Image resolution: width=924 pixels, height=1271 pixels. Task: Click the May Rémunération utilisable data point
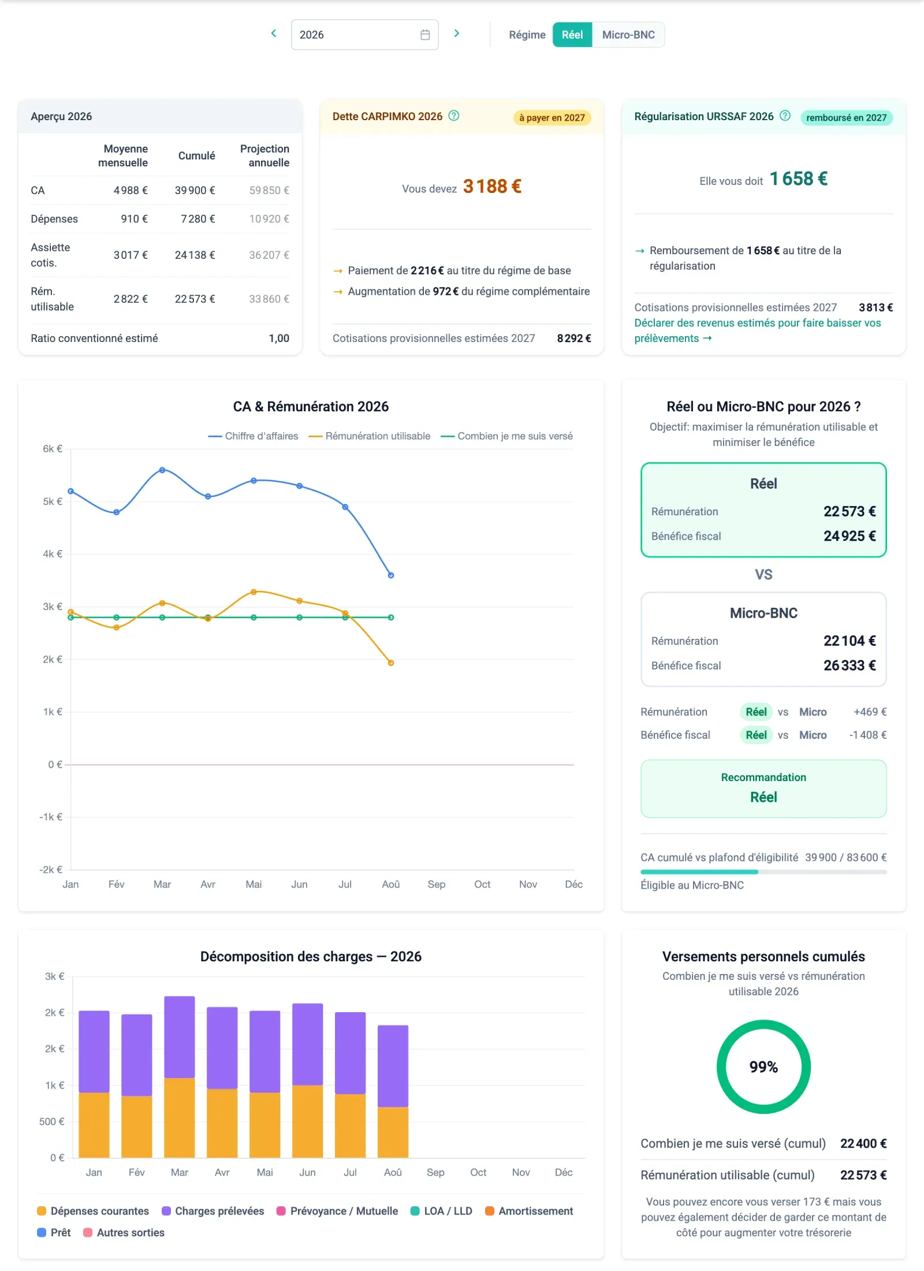254,592
